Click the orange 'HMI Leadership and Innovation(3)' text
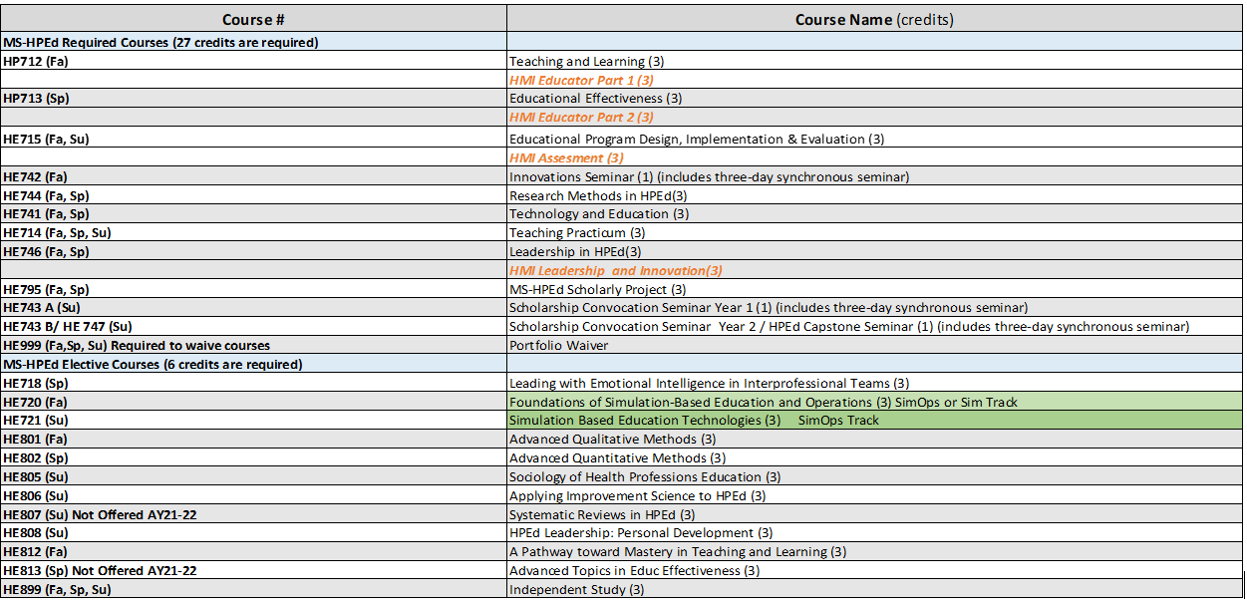The height and width of the screenshot is (601, 1247). [615, 270]
